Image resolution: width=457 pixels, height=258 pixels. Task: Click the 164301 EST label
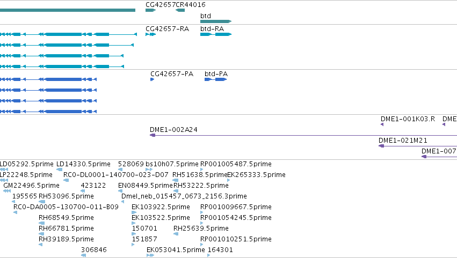tap(220, 250)
